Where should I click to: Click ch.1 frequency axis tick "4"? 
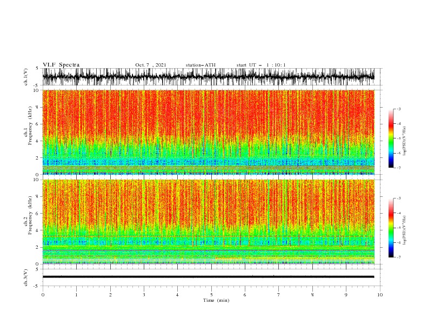click(x=38, y=141)
